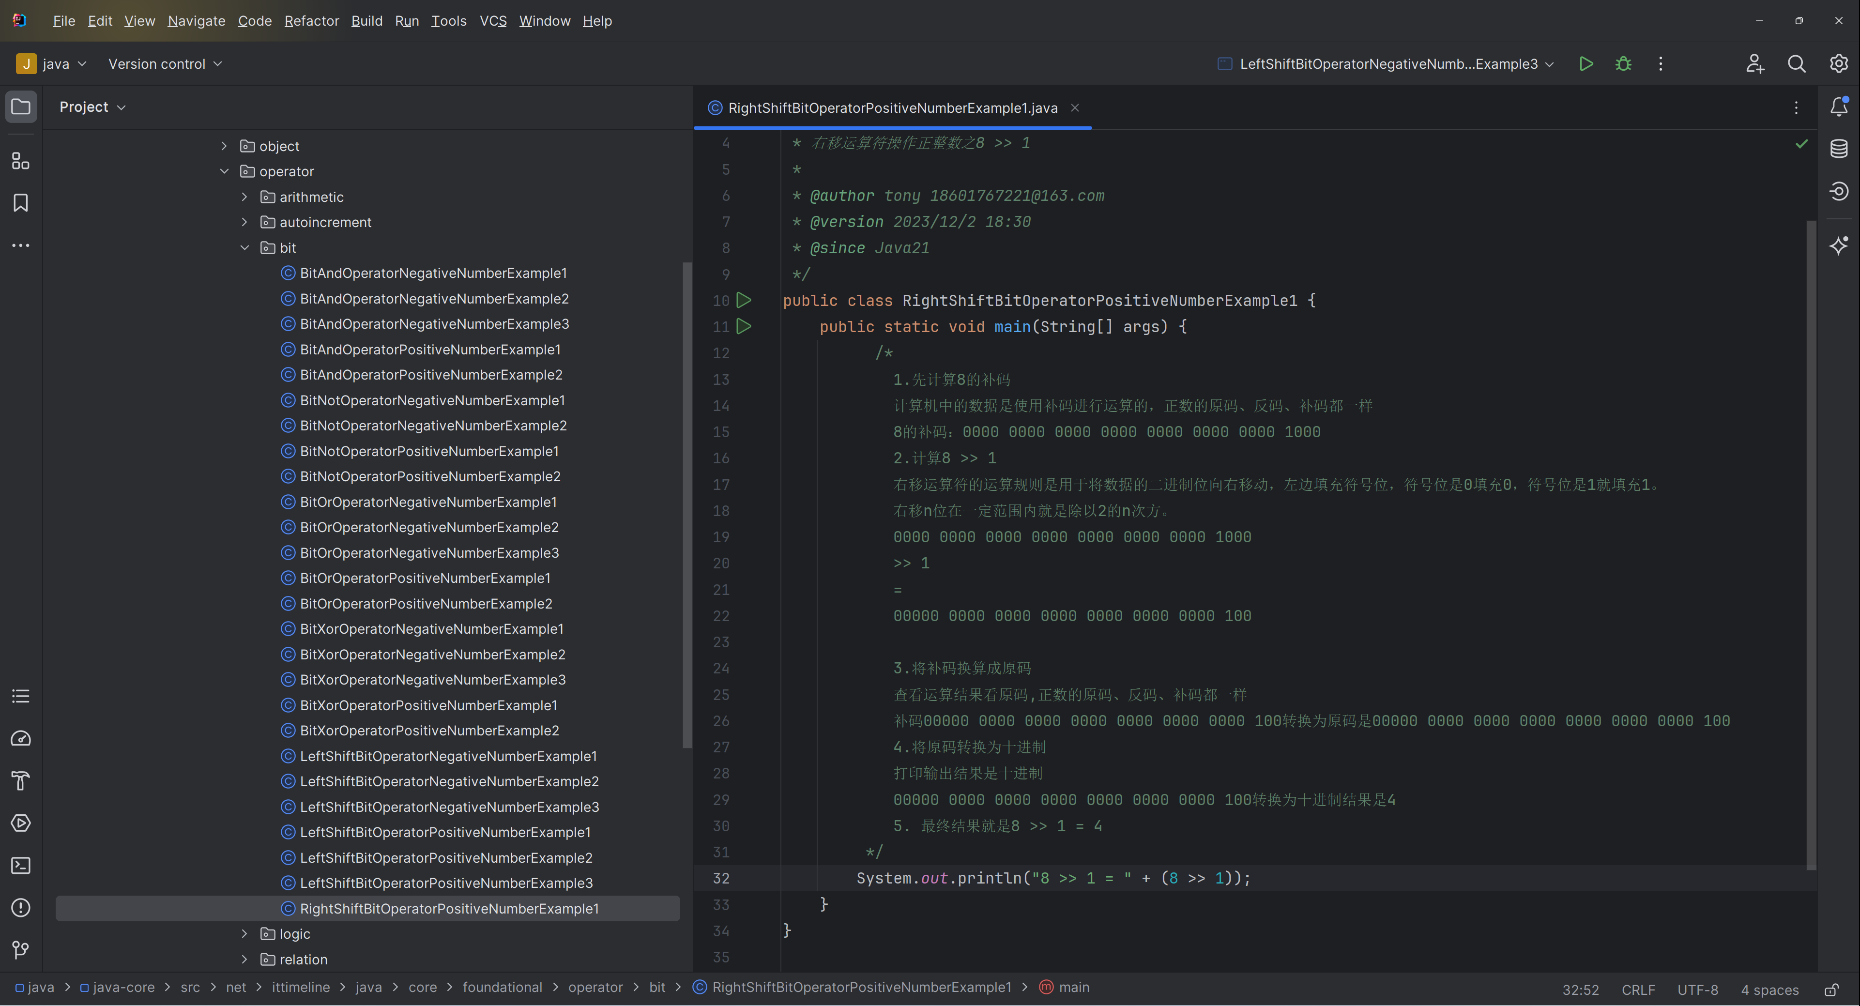This screenshot has height=1006, width=1860.
Task: Expand the object folder in project tree
Action: click(224, 146)
